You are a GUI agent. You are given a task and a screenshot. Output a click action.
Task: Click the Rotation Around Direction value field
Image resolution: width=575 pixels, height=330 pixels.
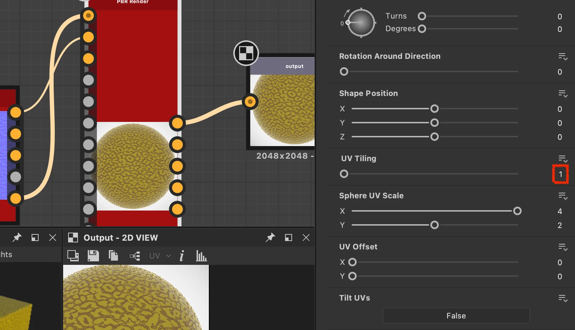pyautogui.click(x=560, y=72)
